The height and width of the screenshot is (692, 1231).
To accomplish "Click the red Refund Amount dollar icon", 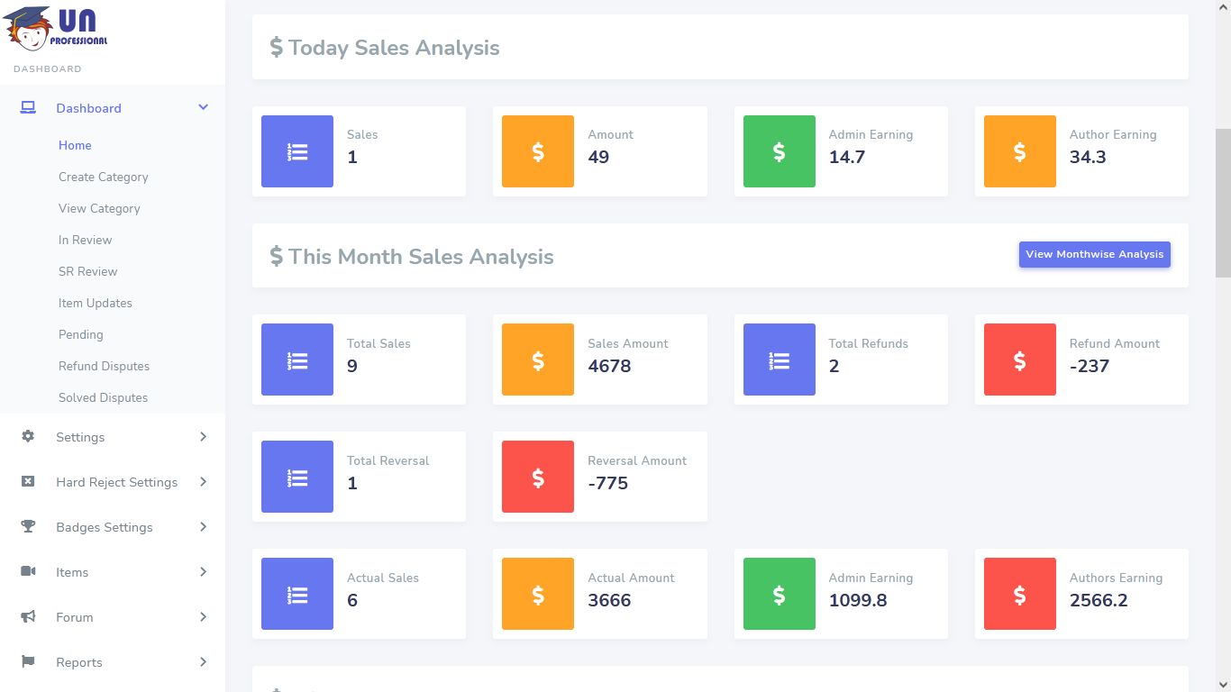I will coord(1019,360).
